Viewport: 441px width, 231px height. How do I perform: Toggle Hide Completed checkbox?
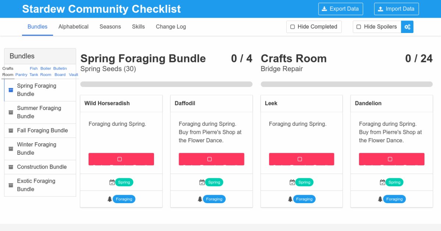(293, 27)
